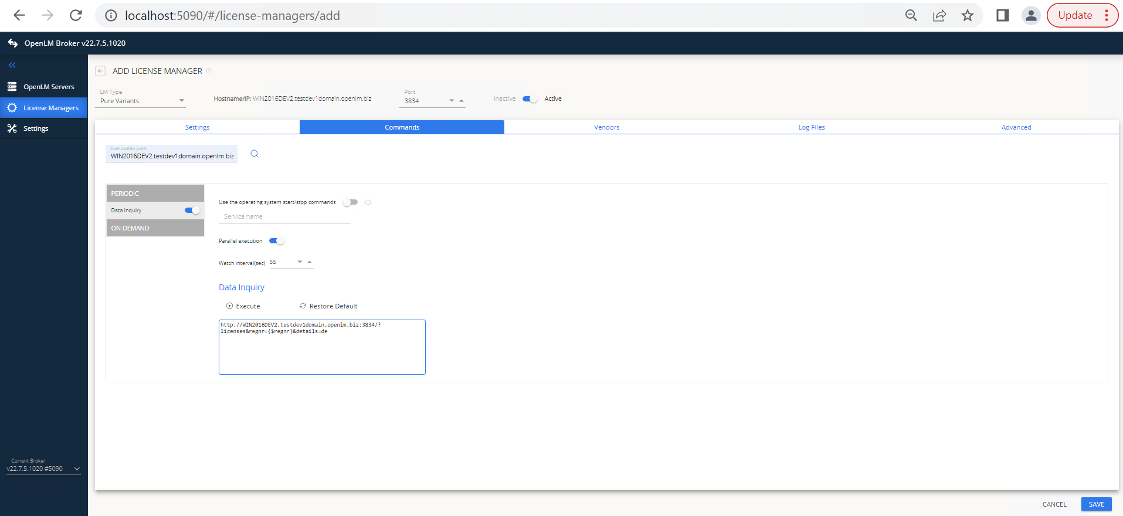1123x516 pixels.
Task: Click the OpenLM Servers sidebar icon
Action: 12,87
